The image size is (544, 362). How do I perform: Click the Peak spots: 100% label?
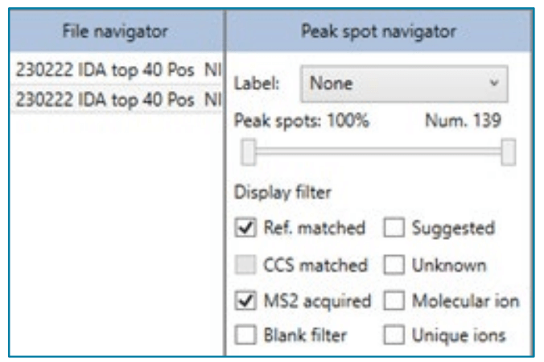pos(301,121)
